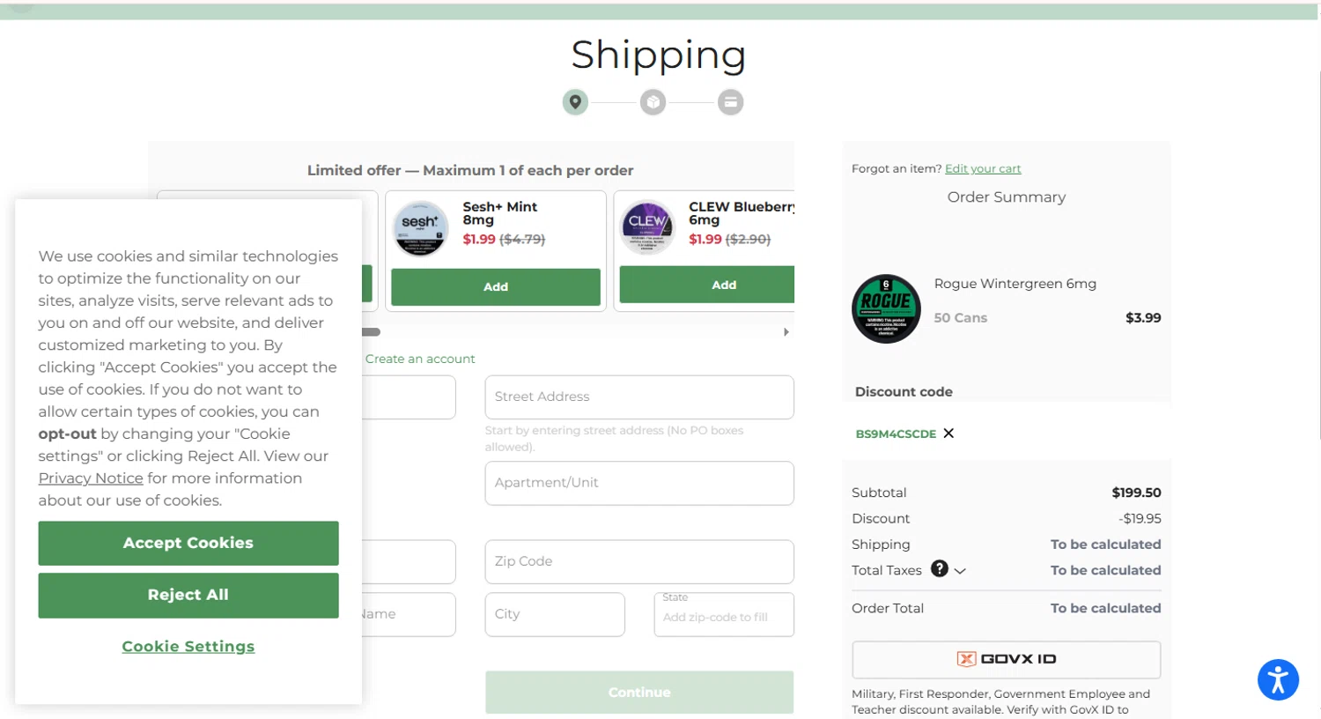Click the Total Taxes help question icon

tap(940, 569)
